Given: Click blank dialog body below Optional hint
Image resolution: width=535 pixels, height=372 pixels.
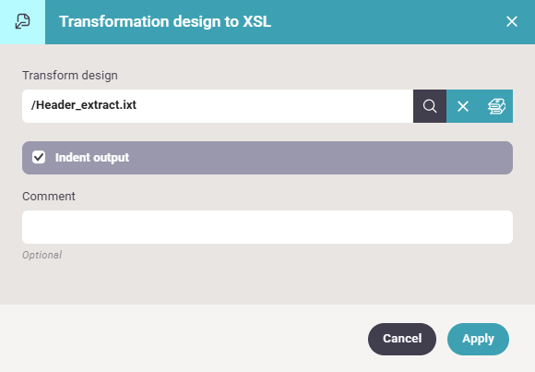Looking at the screenshot, I should point(267,282).
